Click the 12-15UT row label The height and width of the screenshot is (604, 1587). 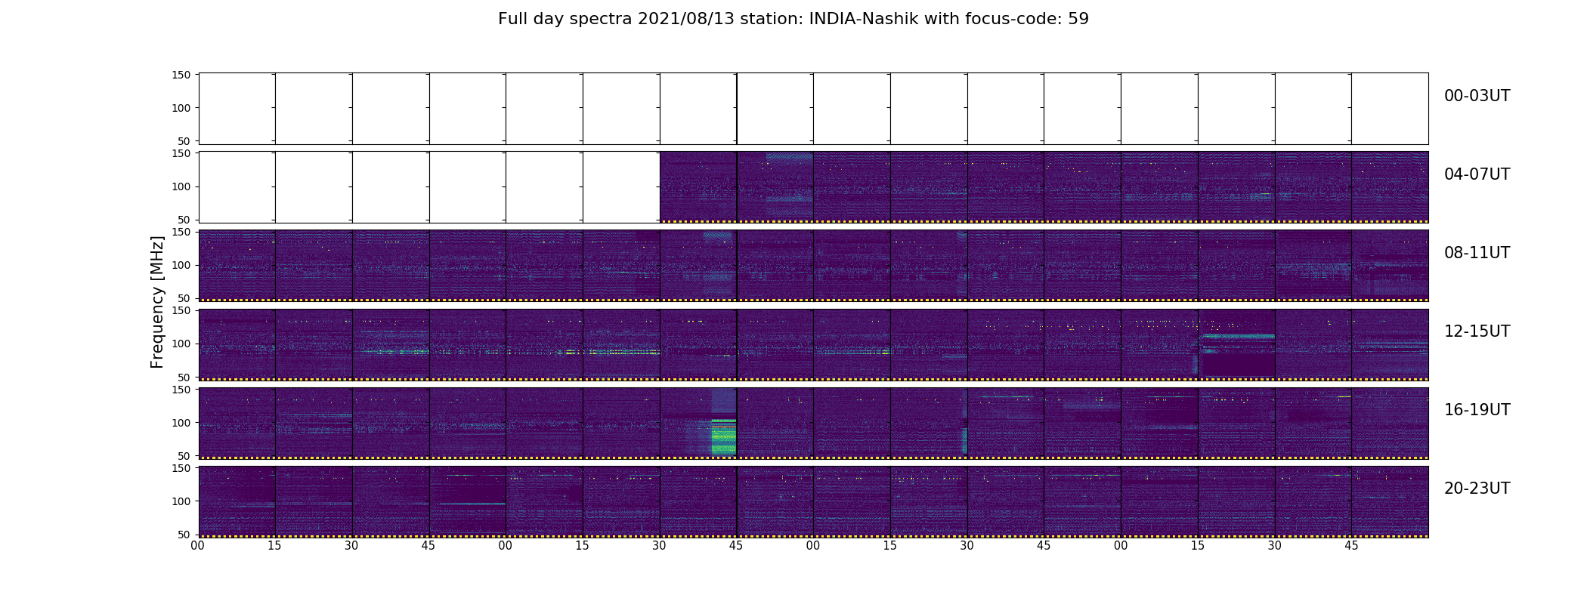pyautogui.click(x=1477, y=331)
